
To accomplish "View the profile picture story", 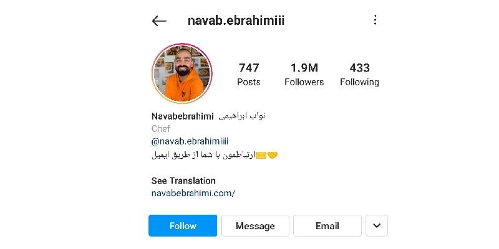I will point(182,73).
